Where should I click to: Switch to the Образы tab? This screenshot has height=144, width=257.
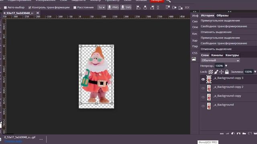click(x=222, y=15)
